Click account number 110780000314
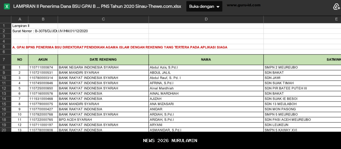The width and height of the screenshot is (341, 149). click(x=43, y=78)
